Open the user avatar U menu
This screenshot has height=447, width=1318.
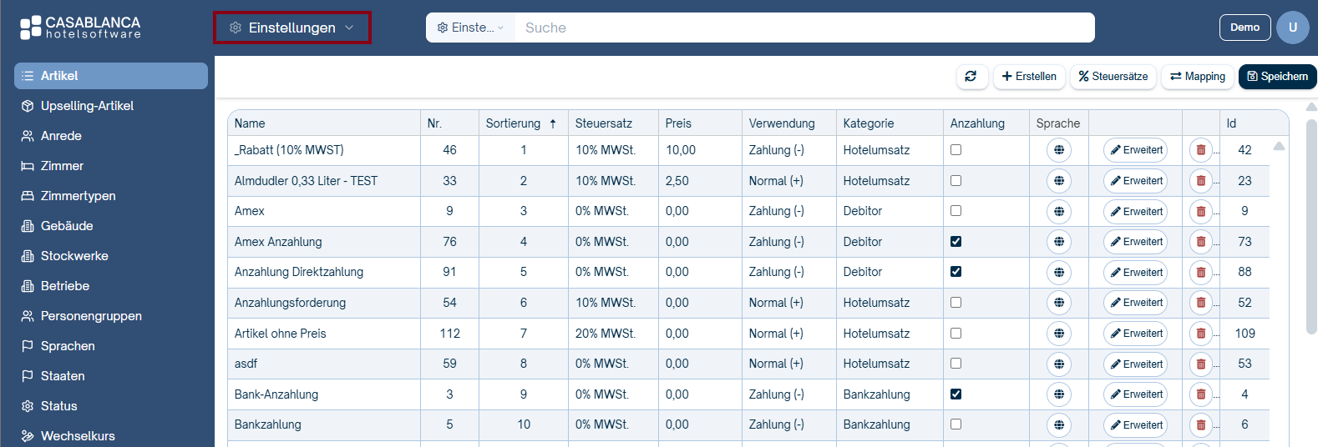click(1292, 28)
